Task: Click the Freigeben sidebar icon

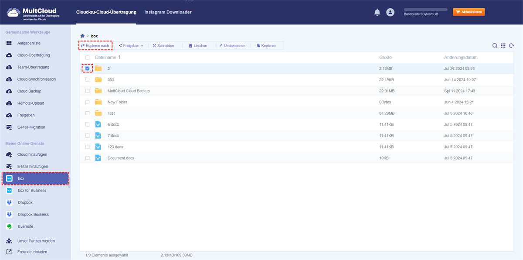Action: click(x=9, y=115)
